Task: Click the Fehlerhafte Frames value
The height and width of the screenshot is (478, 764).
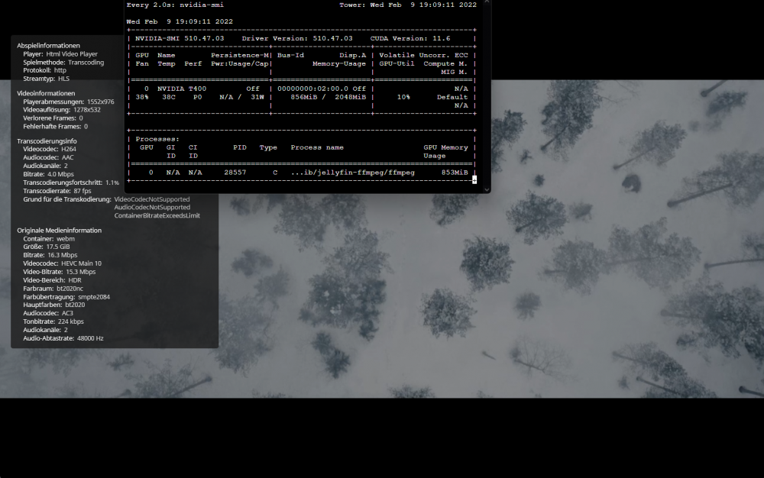Action: click(86, 126)
